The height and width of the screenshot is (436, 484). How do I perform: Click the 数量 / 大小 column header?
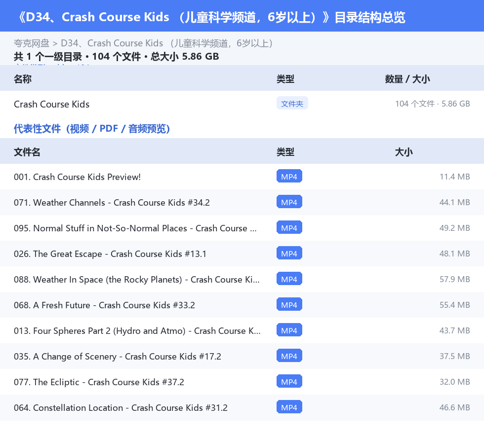coord(407,79)
